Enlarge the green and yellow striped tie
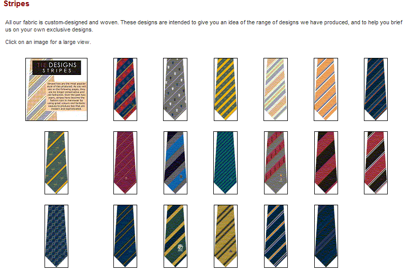This screenshot has height=274, width=410. click(x=226, y=89)
